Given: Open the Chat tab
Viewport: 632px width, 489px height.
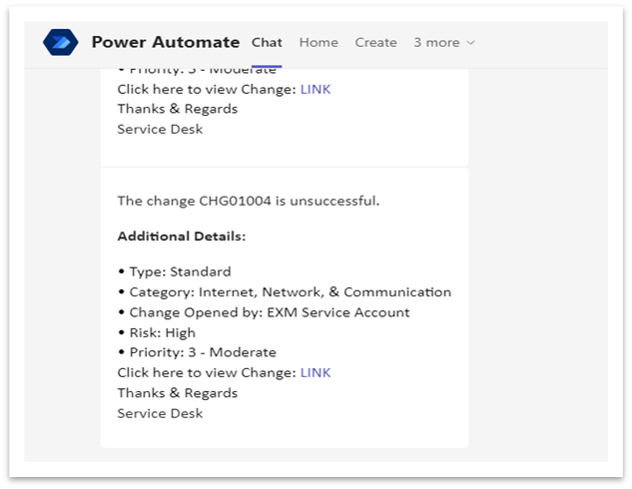Looking at the screenshot, I should click(267, 42).
